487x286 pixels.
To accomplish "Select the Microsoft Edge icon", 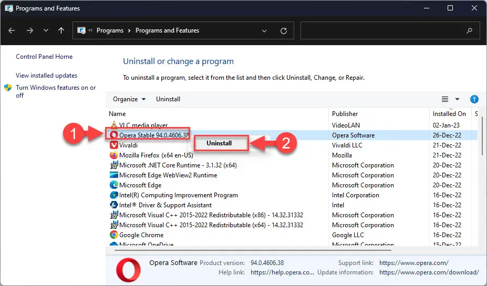I will pyautogui.click(x=114, y=185).
